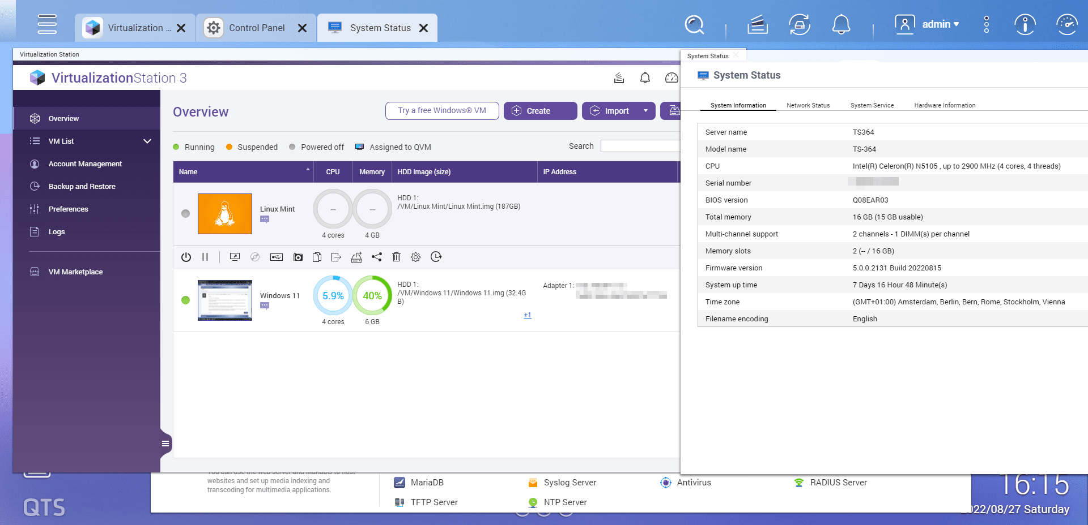
Task: Open the three-dot more options menu
Action: point(987,24)
